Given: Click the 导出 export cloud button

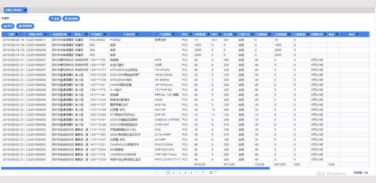Looking at the screenshot, I should click(x=8, y=26).
